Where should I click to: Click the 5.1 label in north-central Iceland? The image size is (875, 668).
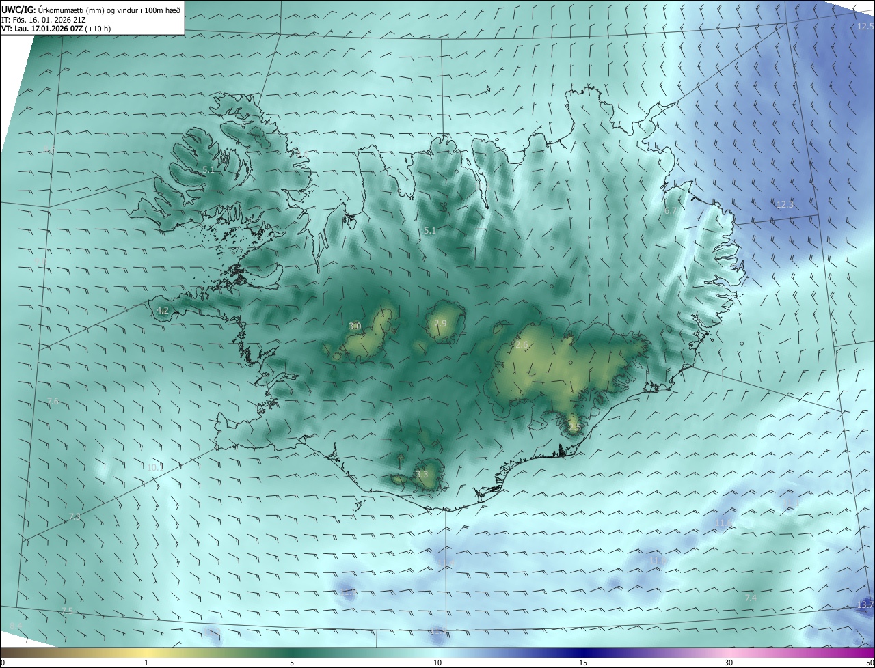click(429, 231)
